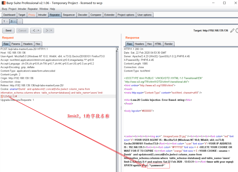Switch to the Dashboard tab
238x172 pixels.
[x=9, y=15]
